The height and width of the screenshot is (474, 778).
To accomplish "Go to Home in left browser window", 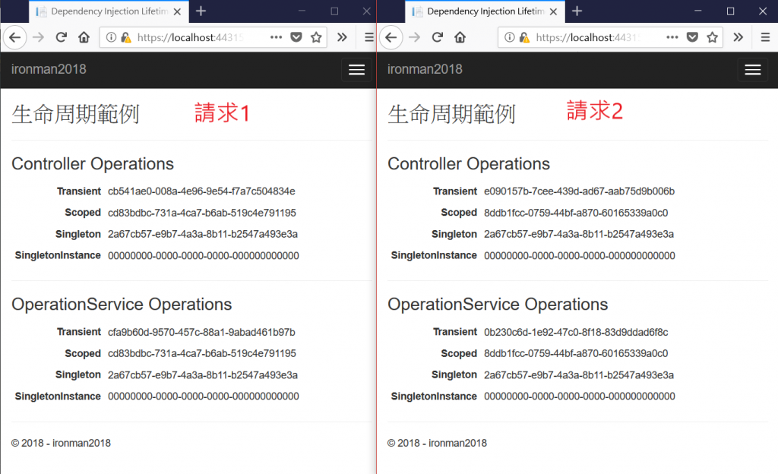I will coord(84,37).
